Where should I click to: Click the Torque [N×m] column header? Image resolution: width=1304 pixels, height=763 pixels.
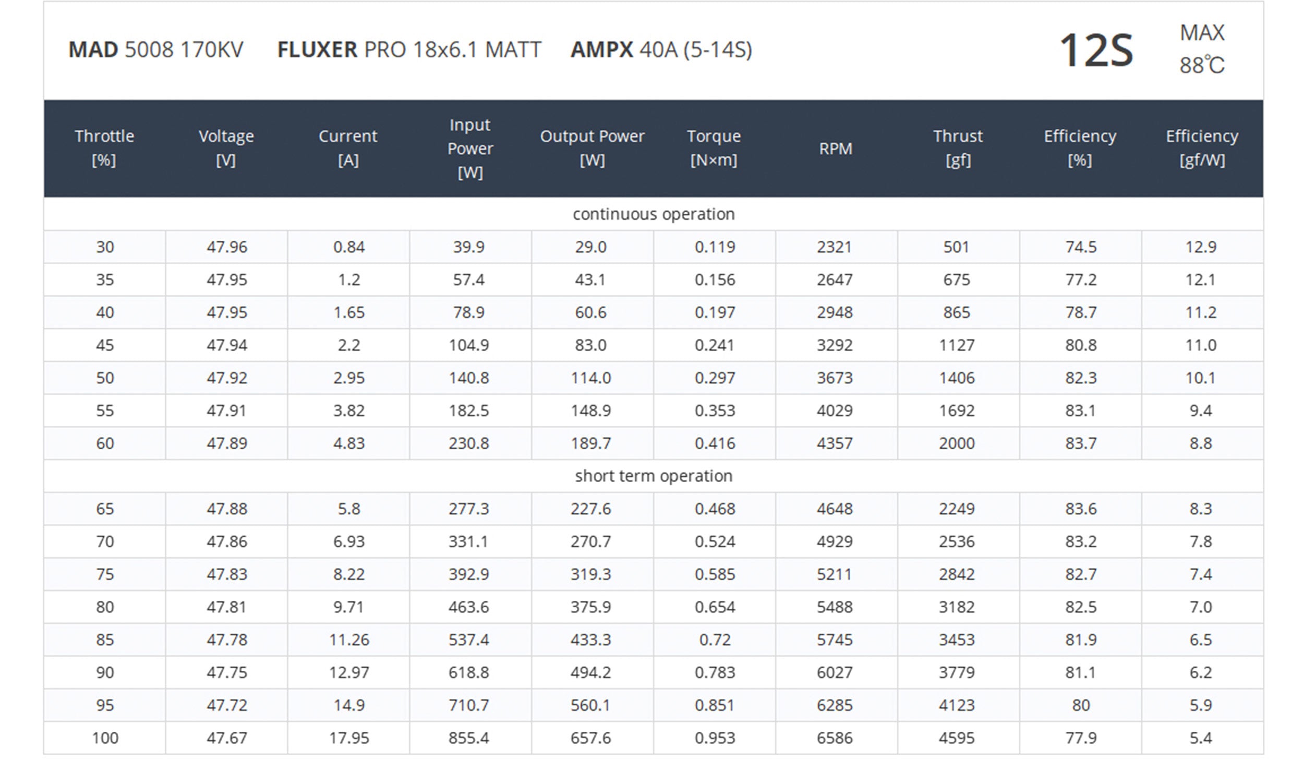click(714, 148)
